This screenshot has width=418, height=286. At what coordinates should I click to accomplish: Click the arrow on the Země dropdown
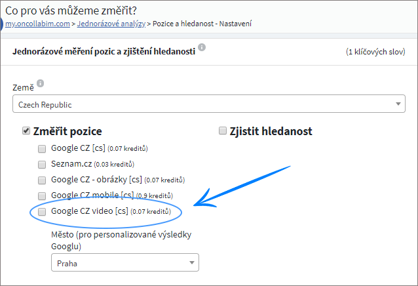click(398, 104)
